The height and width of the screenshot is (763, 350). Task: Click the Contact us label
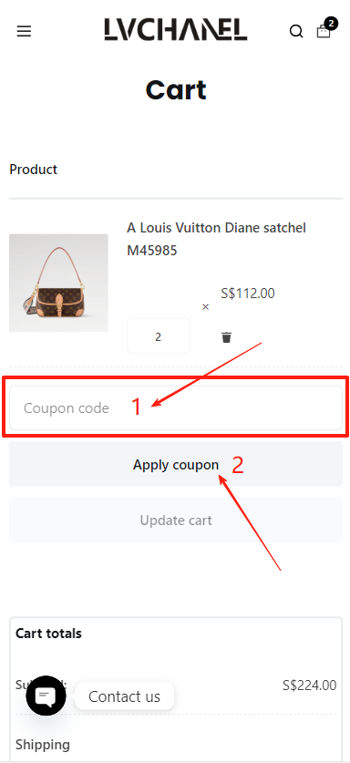pyautogui.click(x=124, y=696)
